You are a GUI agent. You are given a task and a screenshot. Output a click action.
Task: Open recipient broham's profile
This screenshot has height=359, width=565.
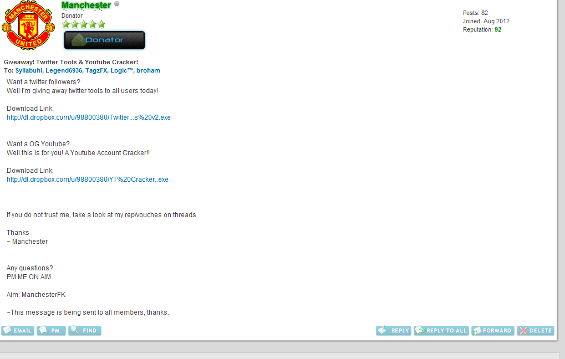point(148,70)
